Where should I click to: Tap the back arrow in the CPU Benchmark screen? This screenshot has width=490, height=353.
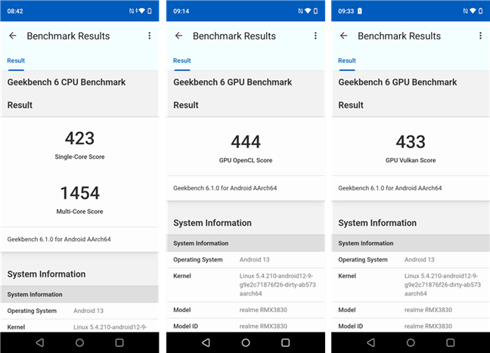tap(13, 36)
